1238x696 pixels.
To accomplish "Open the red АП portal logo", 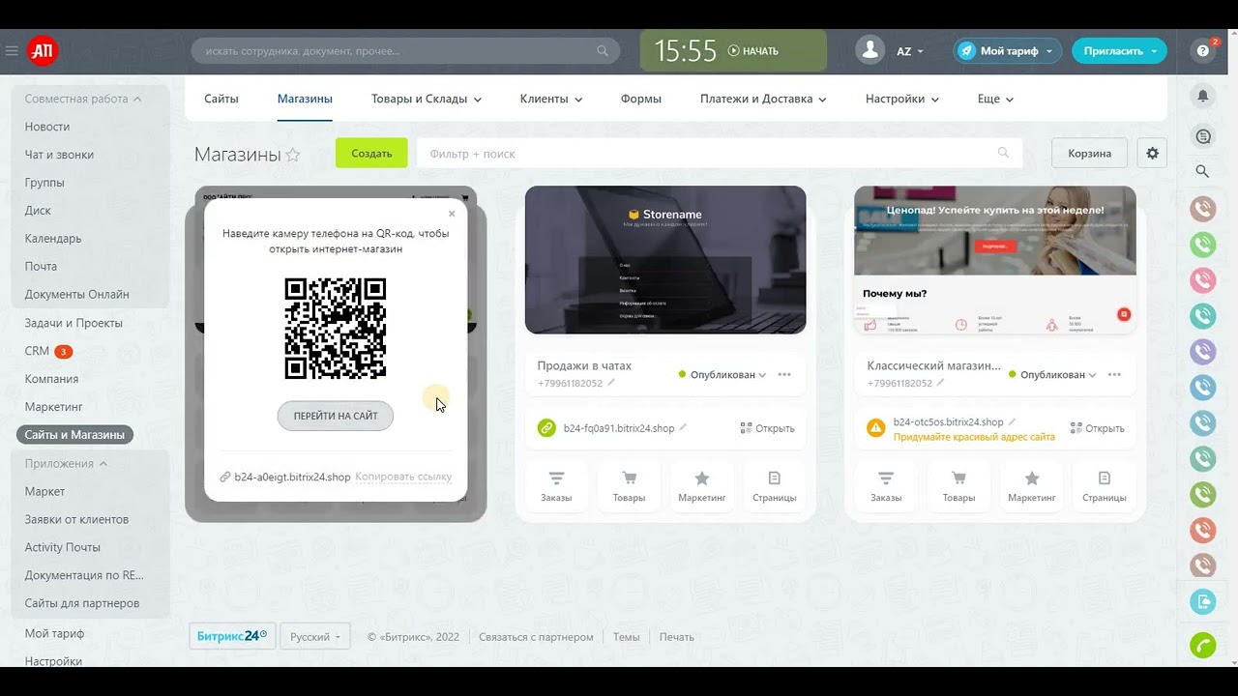I will pos(43,51).
